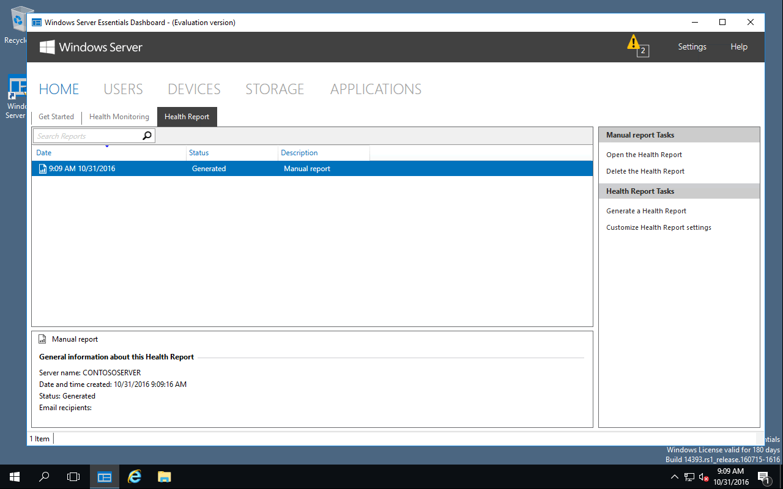
Task: Open the APPLICATIONS section
Action: point(376,89)
